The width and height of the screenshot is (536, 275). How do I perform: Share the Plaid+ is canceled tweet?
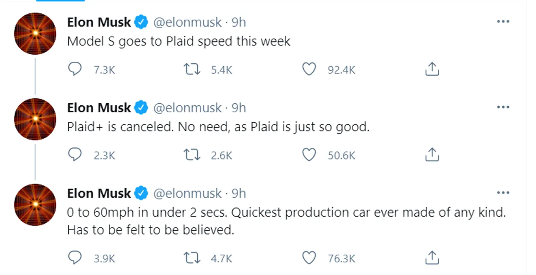(432, 155)
